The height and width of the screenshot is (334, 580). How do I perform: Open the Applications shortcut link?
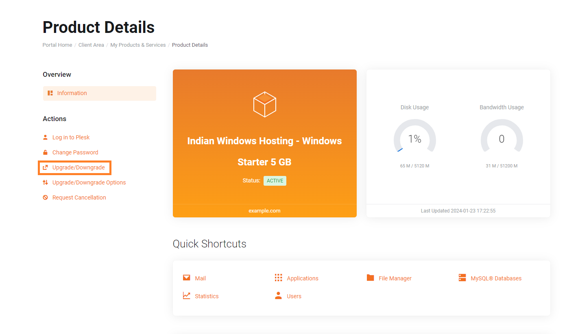pos(303,278)
